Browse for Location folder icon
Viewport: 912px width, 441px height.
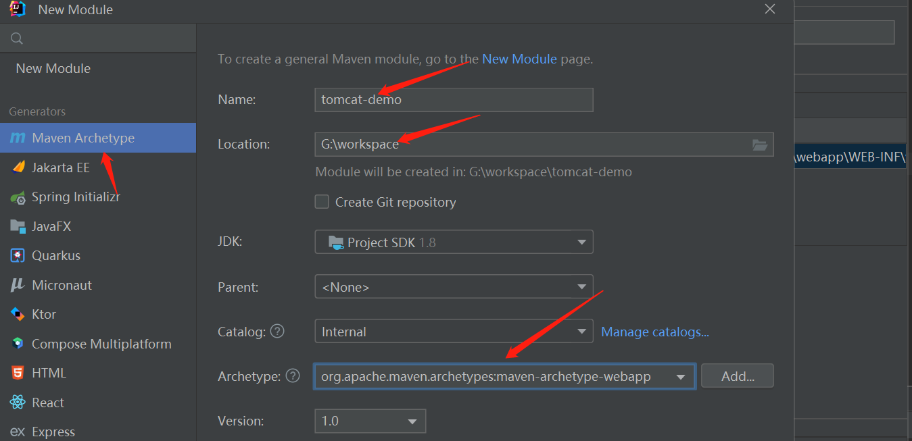tap(760, 145)
